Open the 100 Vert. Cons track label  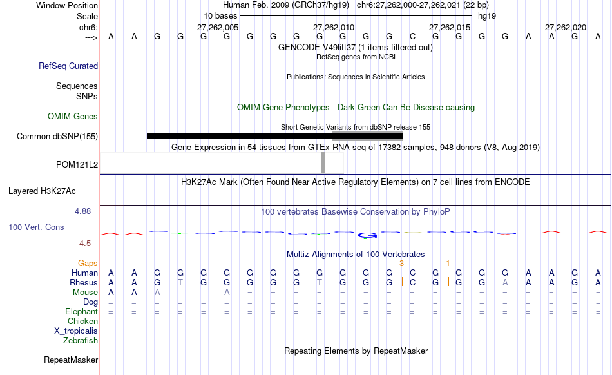(x=36, y=227)
